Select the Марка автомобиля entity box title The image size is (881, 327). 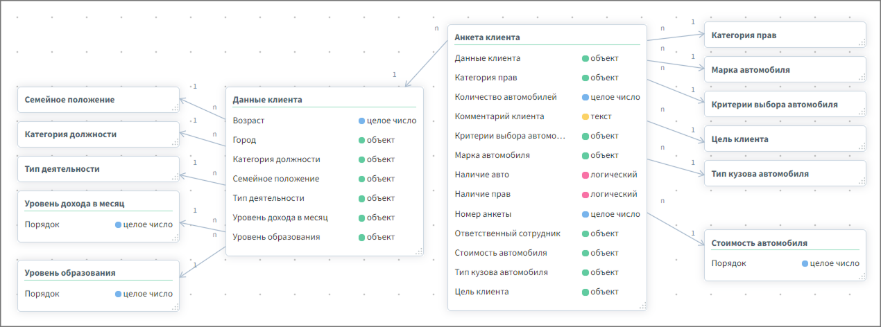(750, 69)
